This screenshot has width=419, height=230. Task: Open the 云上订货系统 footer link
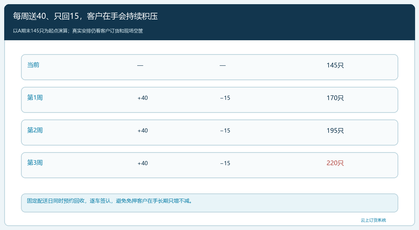pos(373,220)
